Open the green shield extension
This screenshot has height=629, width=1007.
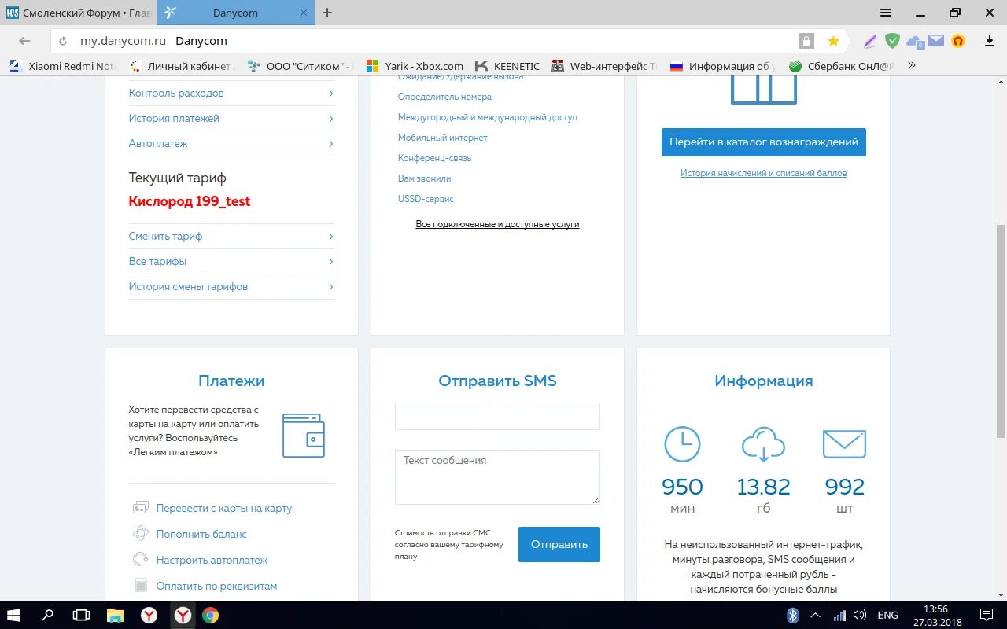[892, 41]
